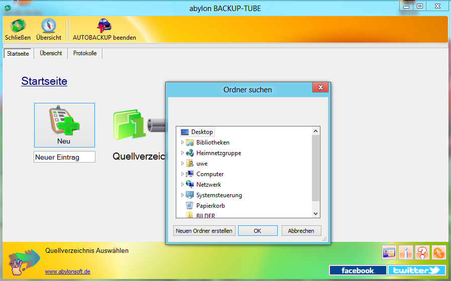Click the Startseite heading link
Image resolution: width=451 pixels, height=281 pixels.
tap(44, 81)
